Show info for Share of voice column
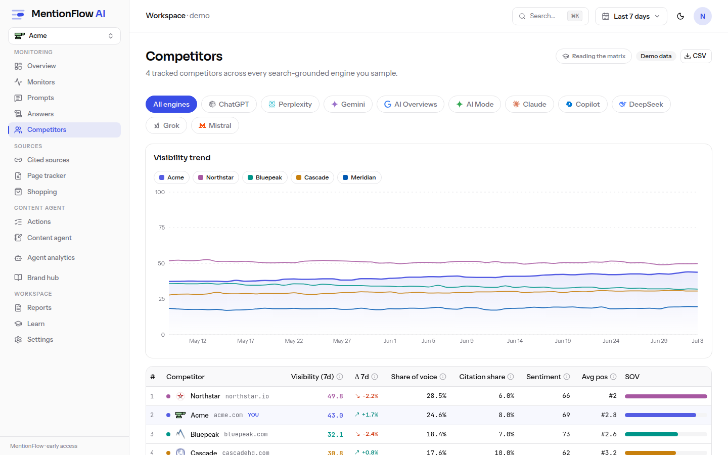This screenshot has height=455, width=728. pyautogui.click(x=443, y=377)
